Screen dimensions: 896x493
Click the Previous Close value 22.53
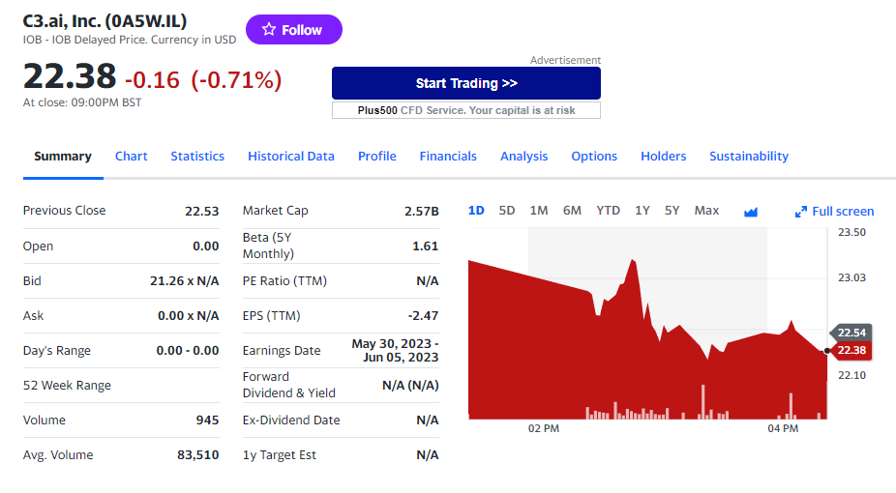tap(201, 211)
